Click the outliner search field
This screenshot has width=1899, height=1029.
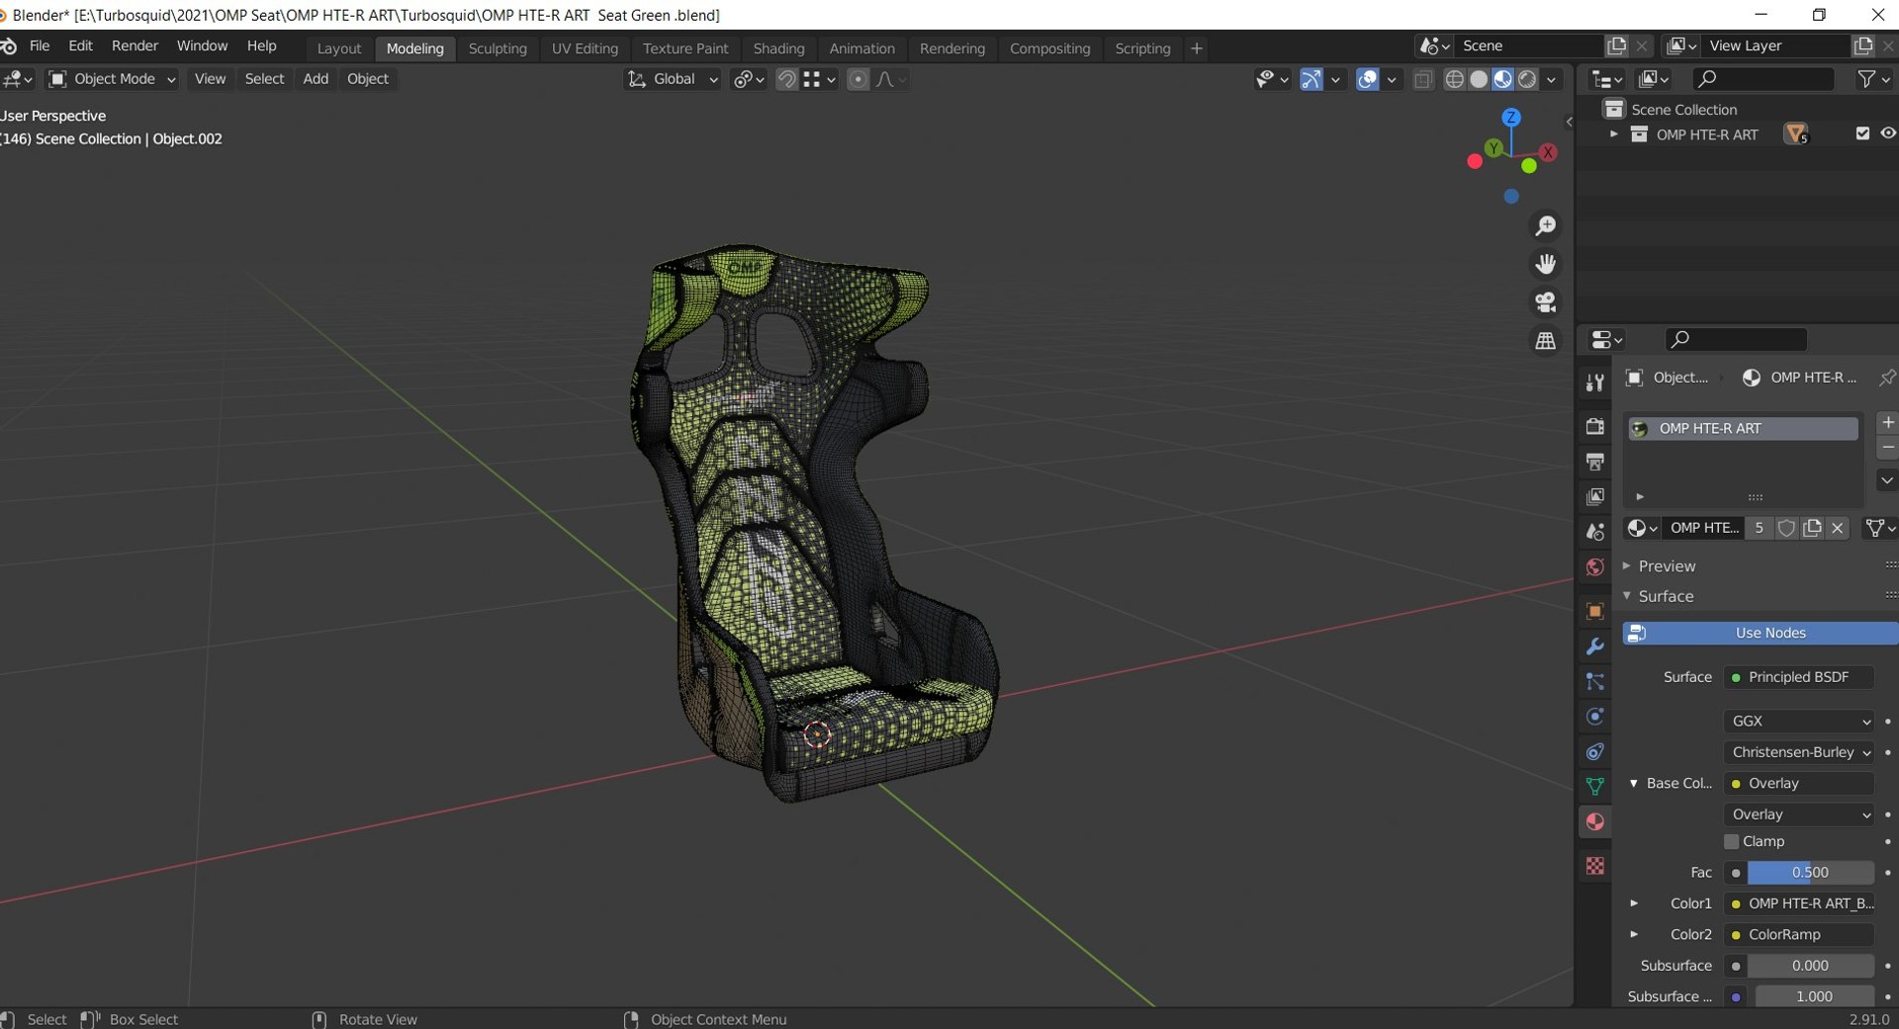[1763, 79]
